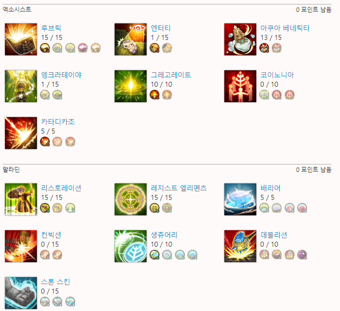Screen dimensions: 340x311
Task: Toggle the active attribute orb under 그레고레이트
Action: point(155,95)
